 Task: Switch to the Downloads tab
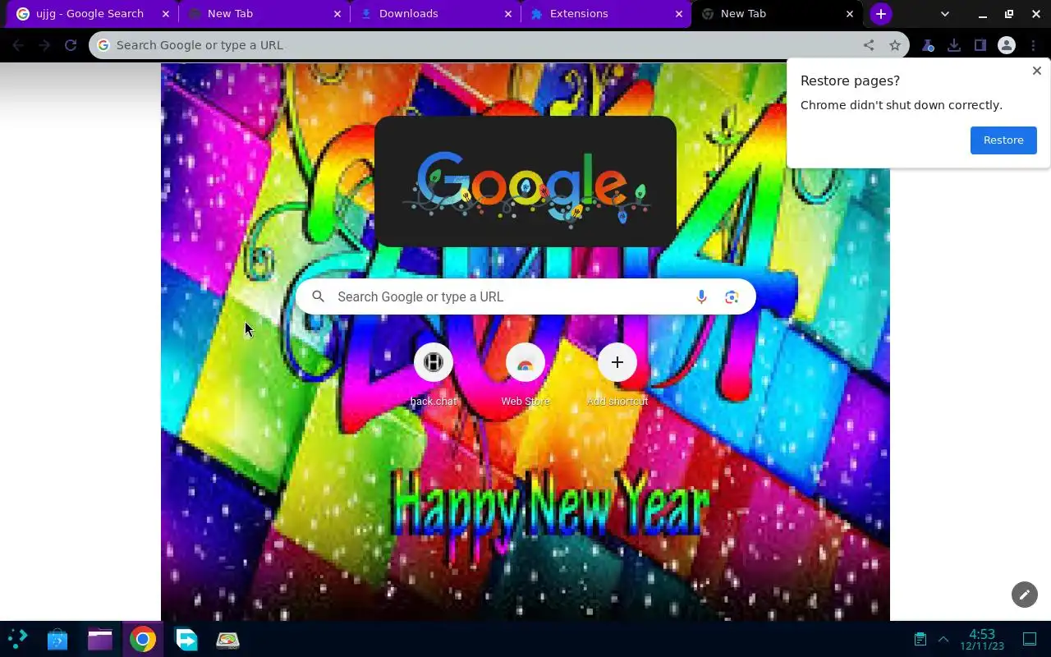[435, 14]
